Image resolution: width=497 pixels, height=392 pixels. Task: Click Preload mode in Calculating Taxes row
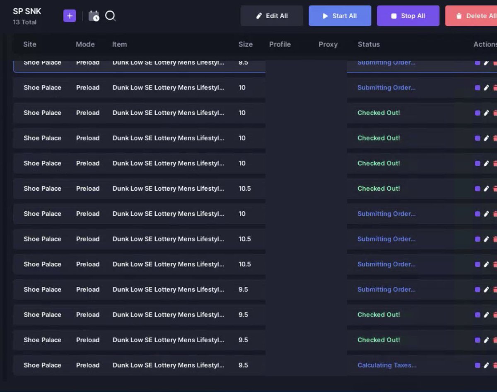[88, 365]
